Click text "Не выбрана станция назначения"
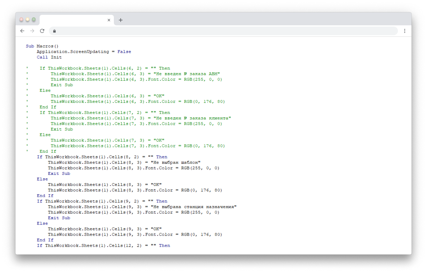Screen dimensions: 427x273 click(x=194, y=207)
